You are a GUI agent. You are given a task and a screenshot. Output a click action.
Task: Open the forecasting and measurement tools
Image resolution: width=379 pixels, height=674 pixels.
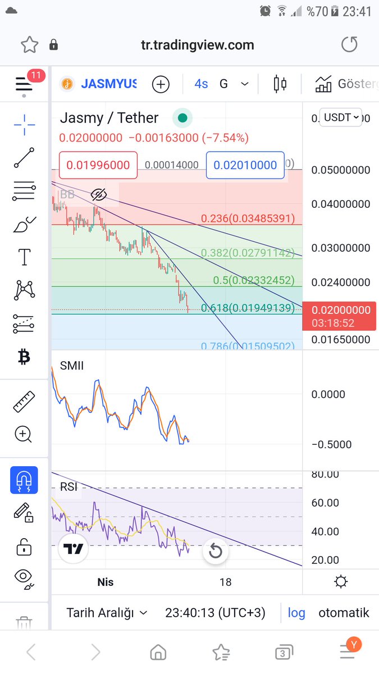(24, 324)
